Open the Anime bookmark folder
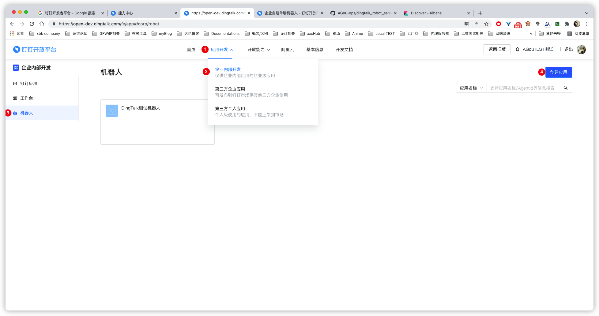 [354, 34]
